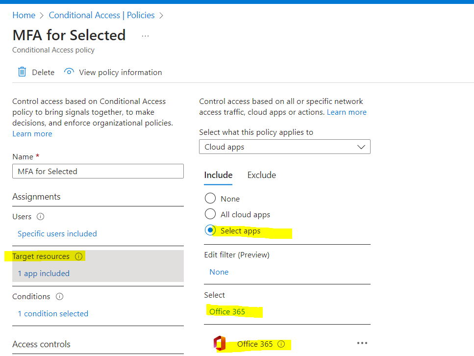Screen dimensions: 474x356
Task: Click the Edit filter (Preview) label
Action: (237, 255)
